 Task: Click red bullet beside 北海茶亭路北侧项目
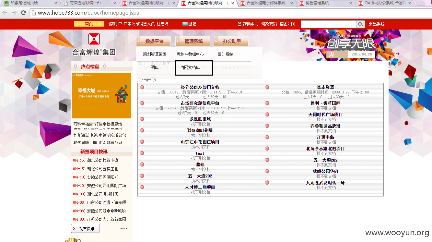(x=267, y=149)
